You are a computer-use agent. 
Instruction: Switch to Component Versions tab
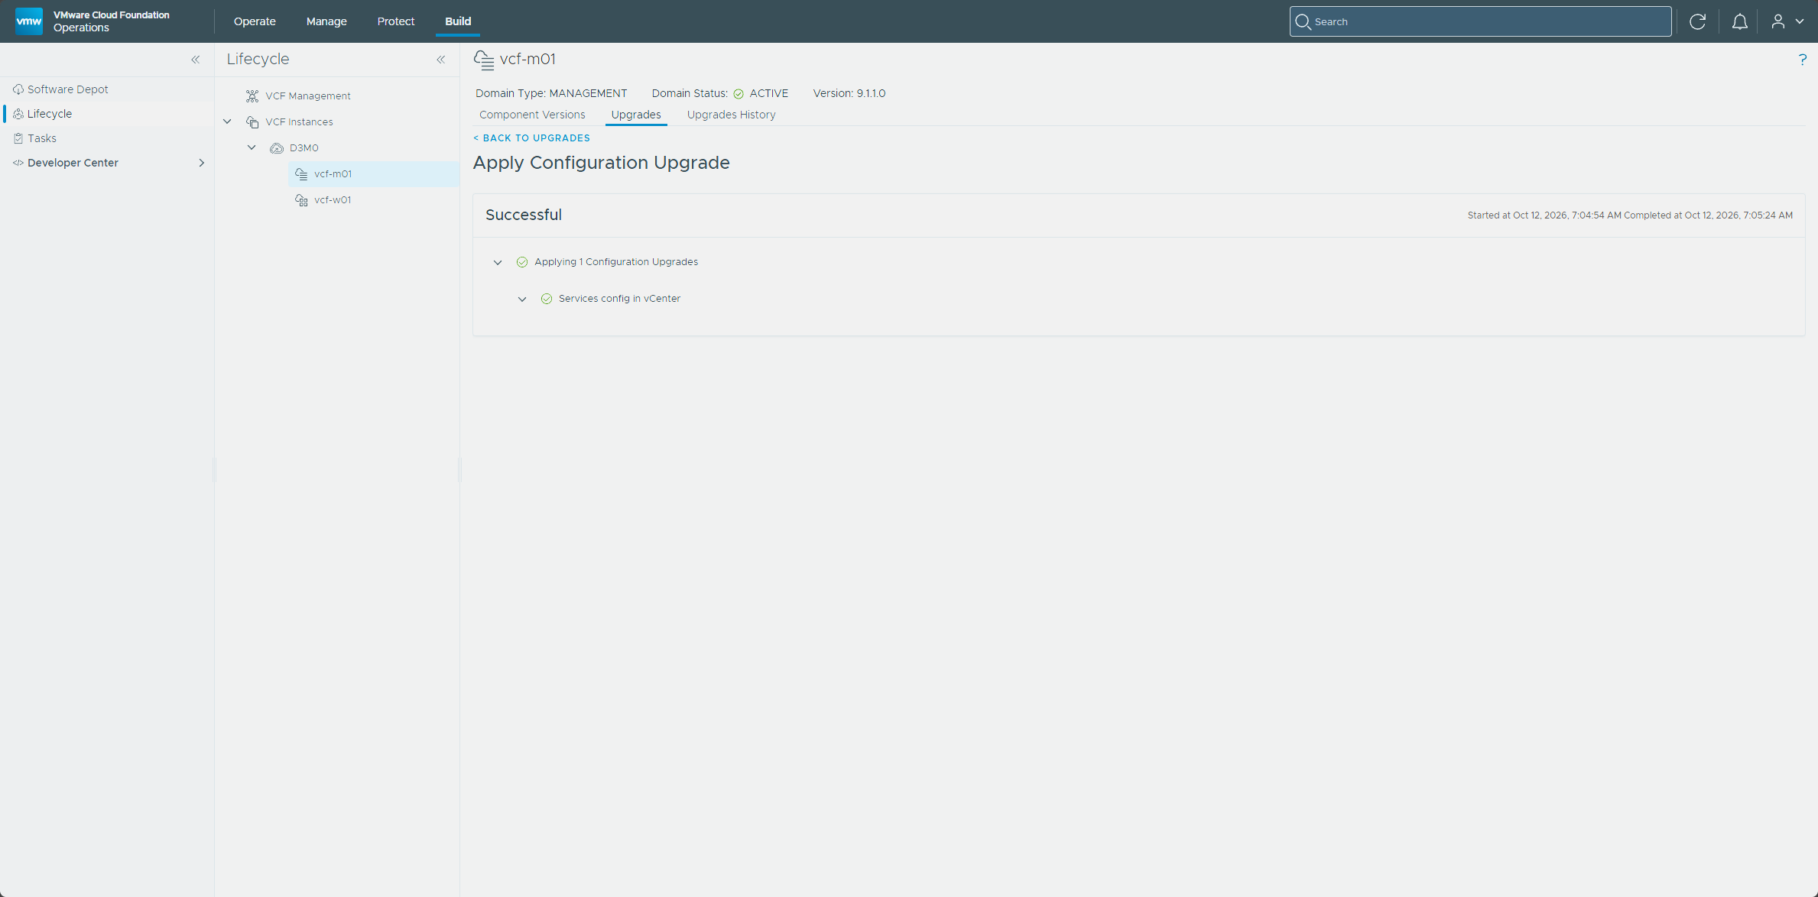point(532,115)
